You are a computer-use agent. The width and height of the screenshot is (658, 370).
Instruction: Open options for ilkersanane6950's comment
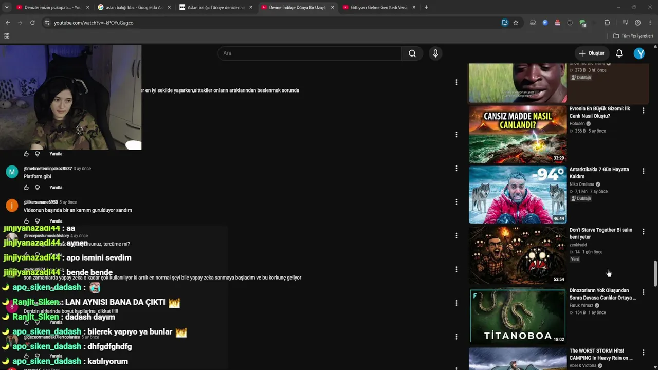[456, 202]
